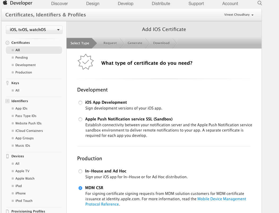
Task: Open App IDs under Identifiers
Action: (x=21, y=108)
